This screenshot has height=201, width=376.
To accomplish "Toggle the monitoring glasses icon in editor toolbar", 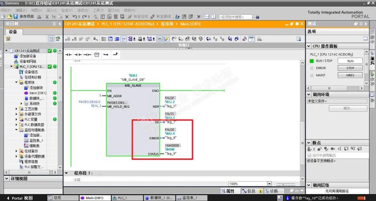I will 251,39.
